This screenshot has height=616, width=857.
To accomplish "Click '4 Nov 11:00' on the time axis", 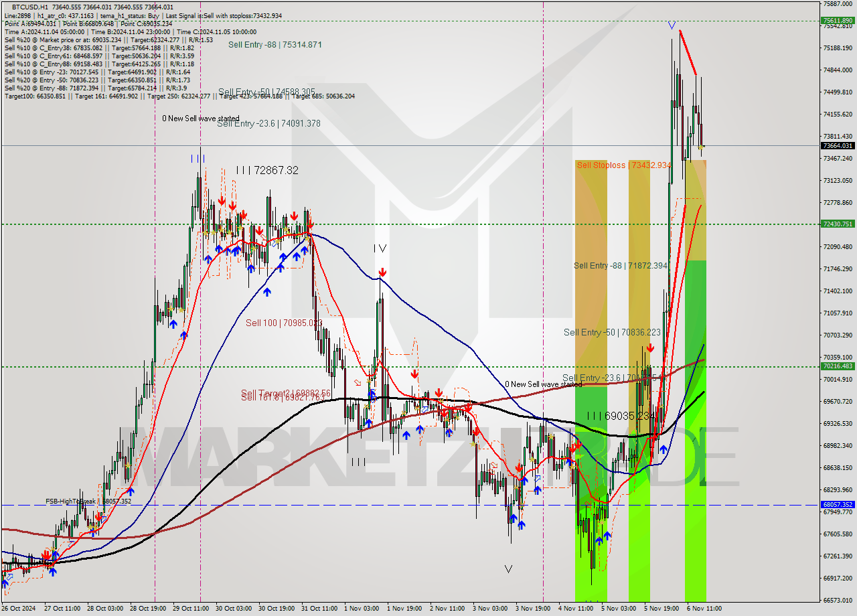I will pos(576,609).
